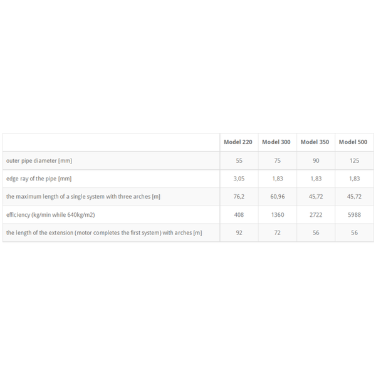Select the efficiency kg/min row label

point(51,214)
